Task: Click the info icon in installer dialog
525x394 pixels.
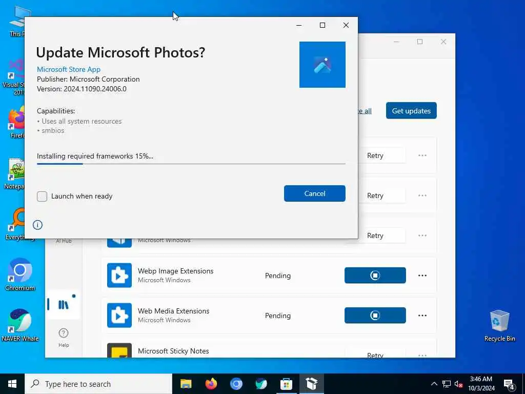Action: 37,225
